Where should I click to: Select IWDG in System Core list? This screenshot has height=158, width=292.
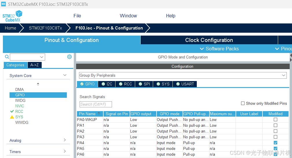(x=20, y=100)
